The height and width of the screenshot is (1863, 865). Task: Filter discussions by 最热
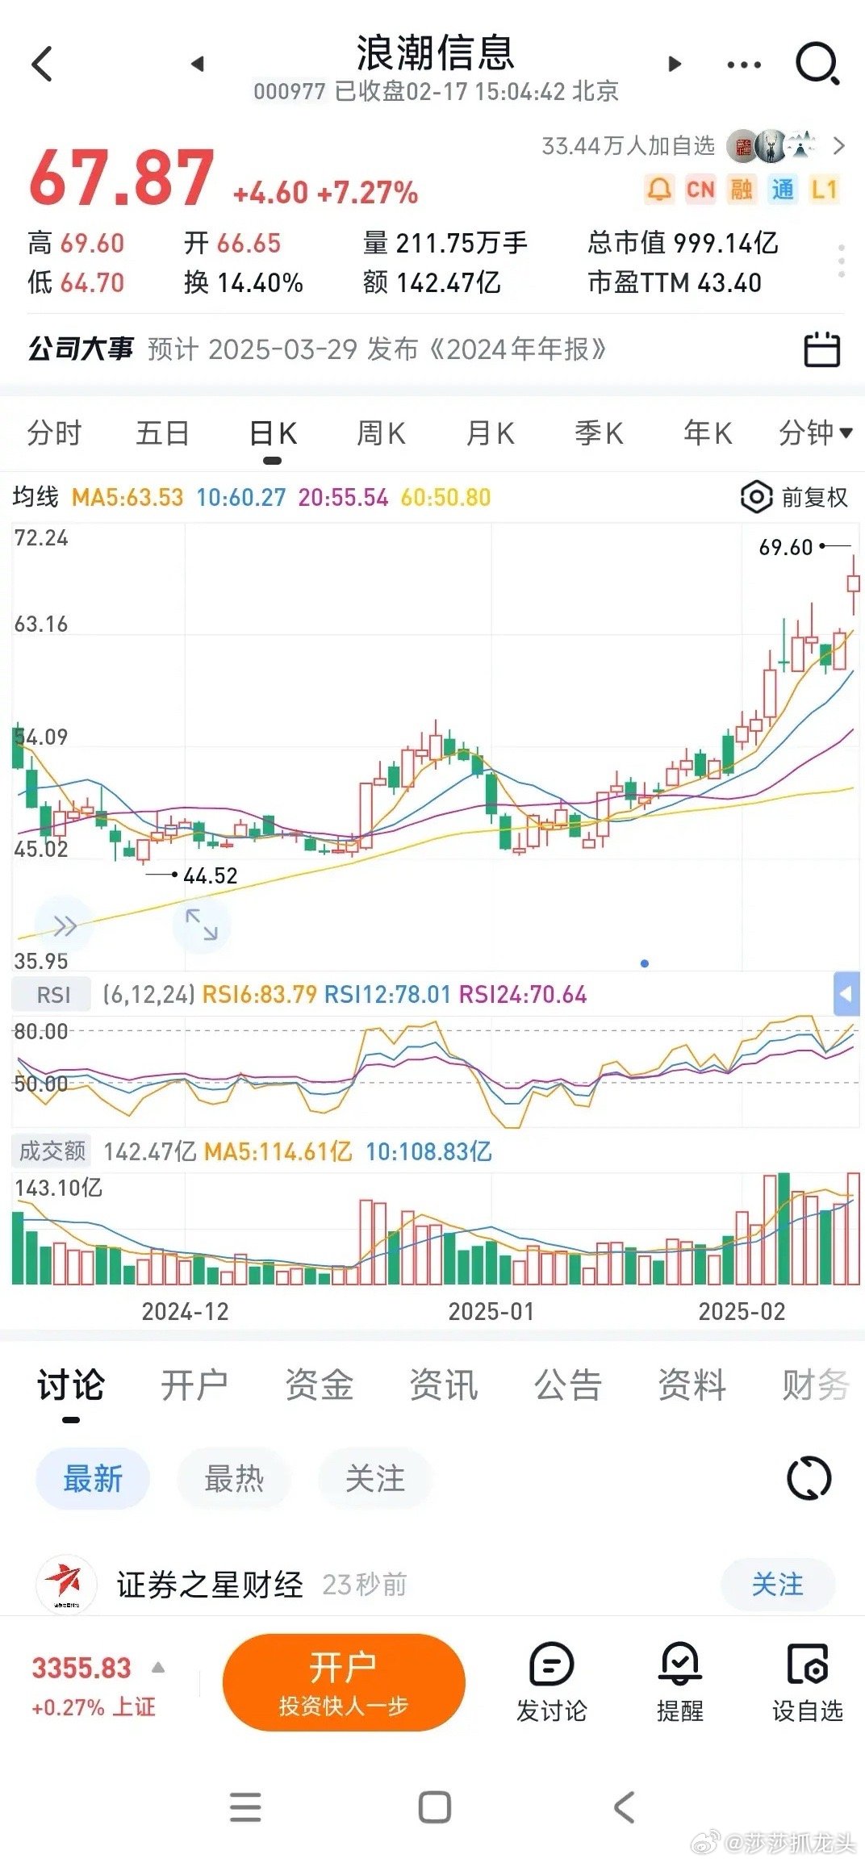coord(234,1479)
